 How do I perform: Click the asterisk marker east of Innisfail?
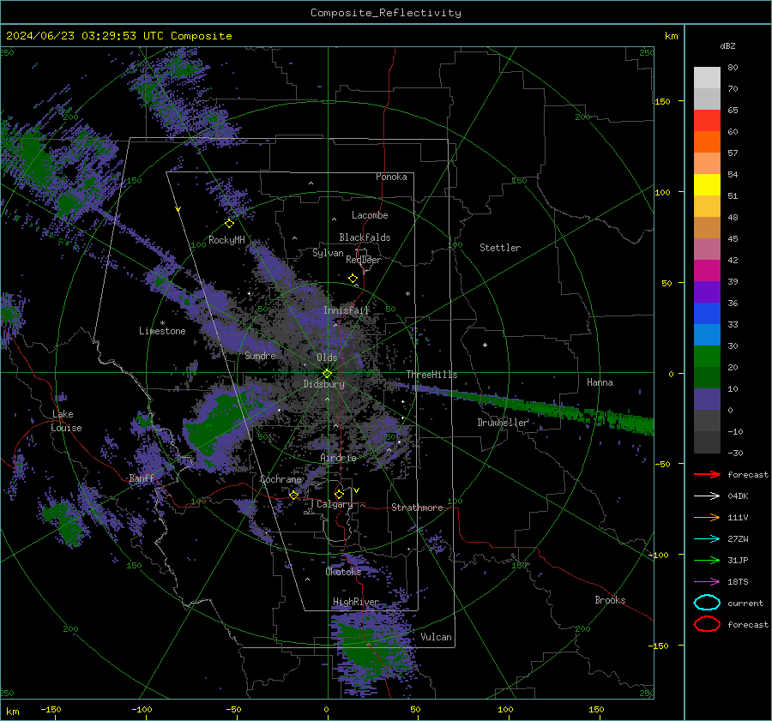point(407,294)
